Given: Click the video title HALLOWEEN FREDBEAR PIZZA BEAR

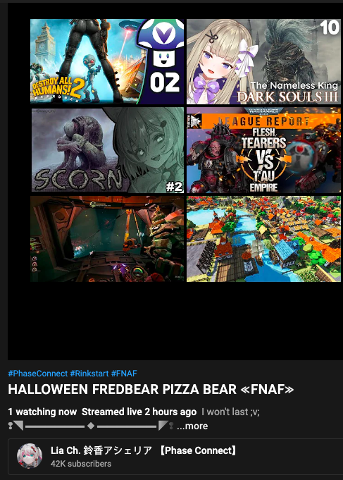Looking at the screenshot, I should tap(151, 389).
